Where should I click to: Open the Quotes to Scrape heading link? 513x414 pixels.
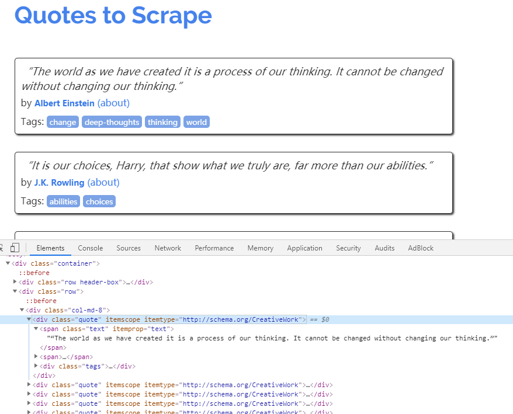(x=113, y=15)
